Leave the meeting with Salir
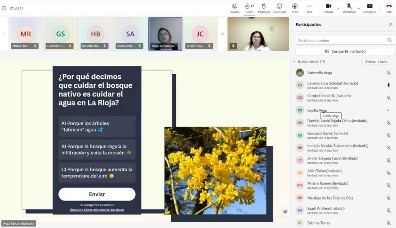Screen dimensions: 396x228 (x=389, y=7)
